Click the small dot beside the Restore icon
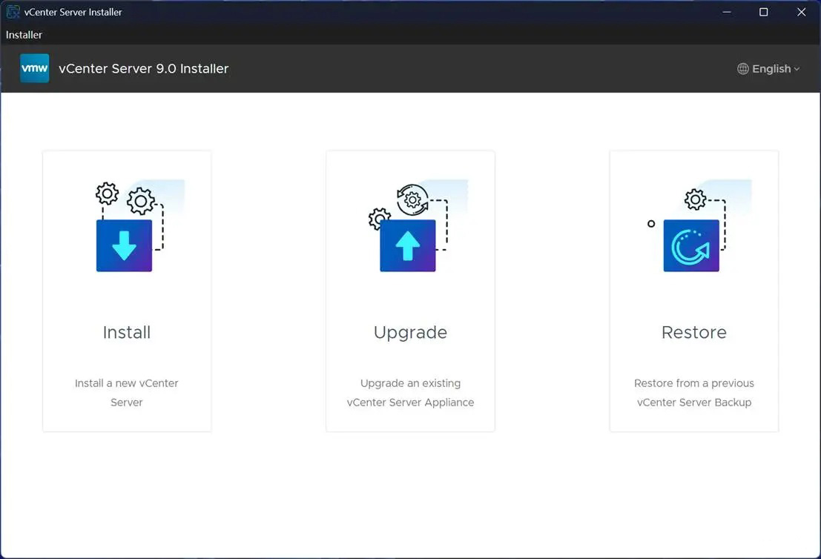Screen dimensions: 821x559 coord(651,223)
